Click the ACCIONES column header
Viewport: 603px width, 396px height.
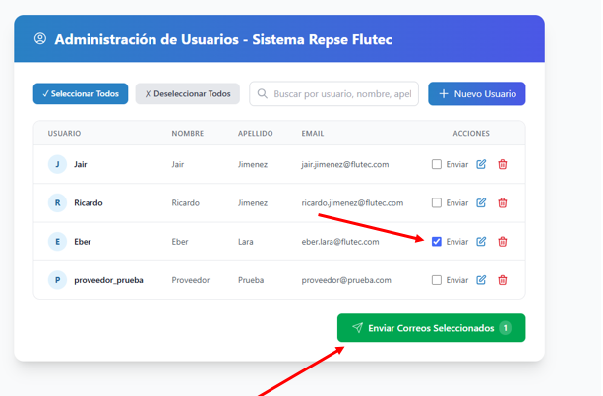click(471, 134)
